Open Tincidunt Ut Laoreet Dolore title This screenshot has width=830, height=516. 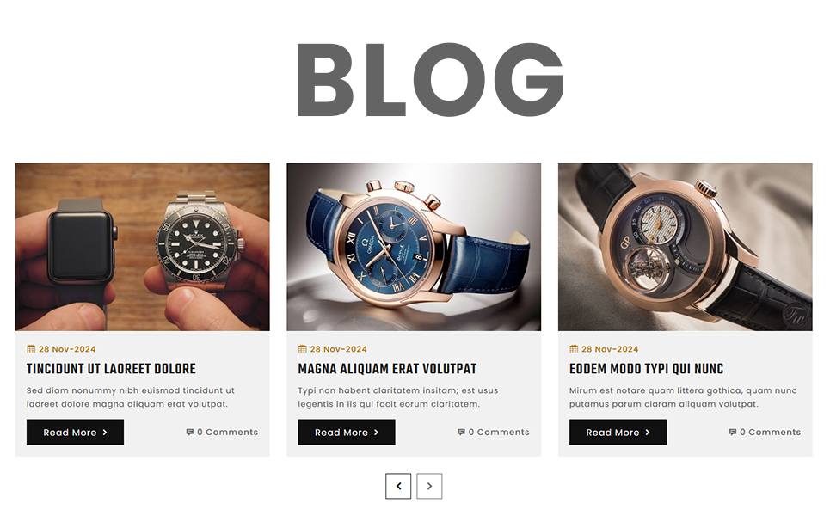pyautogui.click(x=111, y=369)
